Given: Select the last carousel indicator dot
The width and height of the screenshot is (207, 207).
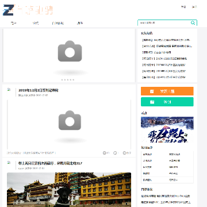Looking at the screenshot, I should pyautogui.click(x=74, y=80).
